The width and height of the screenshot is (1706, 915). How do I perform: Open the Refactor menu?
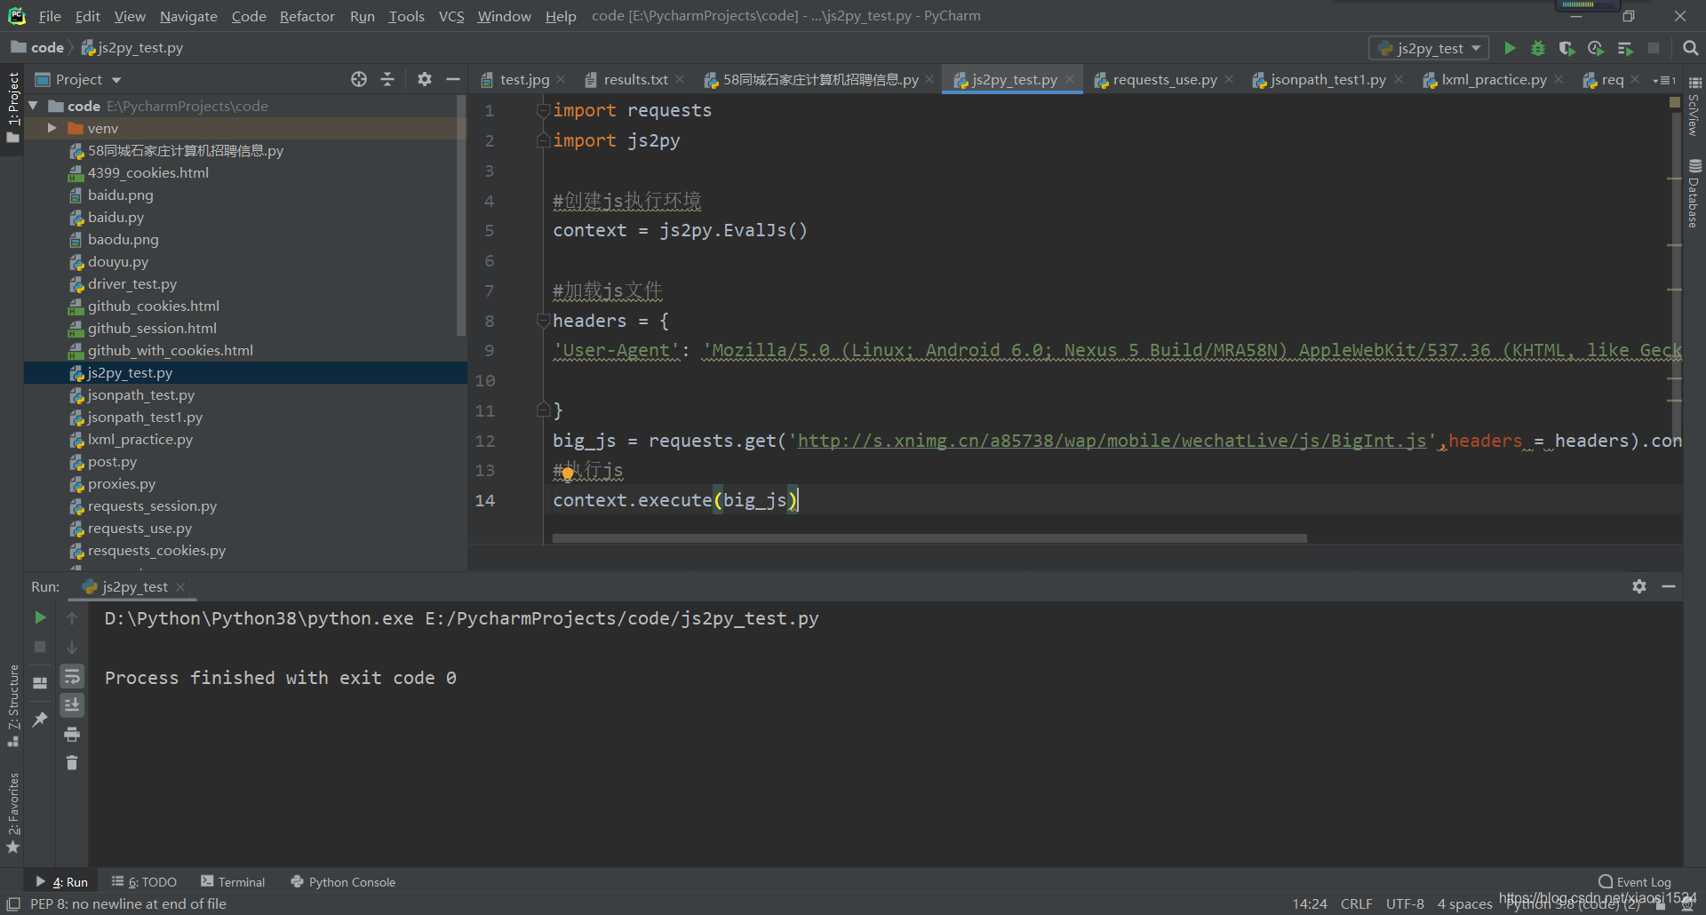307,16
